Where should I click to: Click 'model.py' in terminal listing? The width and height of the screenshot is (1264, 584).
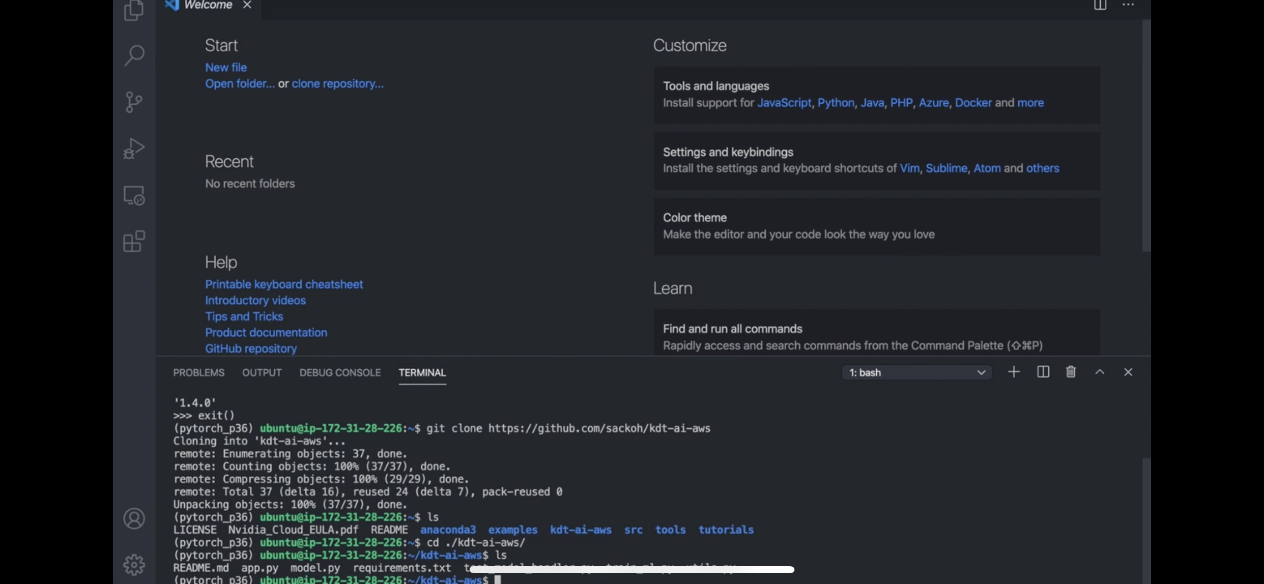(315, 569)
